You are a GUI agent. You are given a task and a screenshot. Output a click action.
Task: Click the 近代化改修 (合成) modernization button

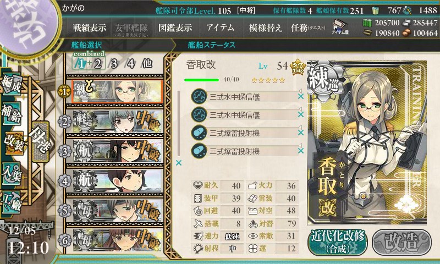(338, 243)
